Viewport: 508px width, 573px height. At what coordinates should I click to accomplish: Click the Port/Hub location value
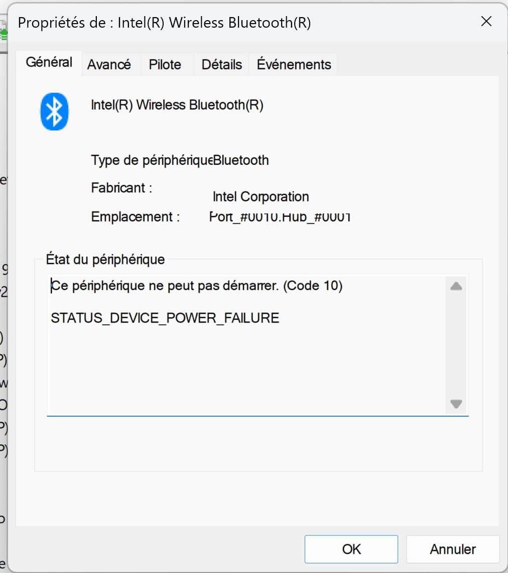click(279, 217)
